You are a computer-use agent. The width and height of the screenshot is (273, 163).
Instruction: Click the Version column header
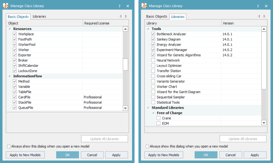[x=244, y=23]
